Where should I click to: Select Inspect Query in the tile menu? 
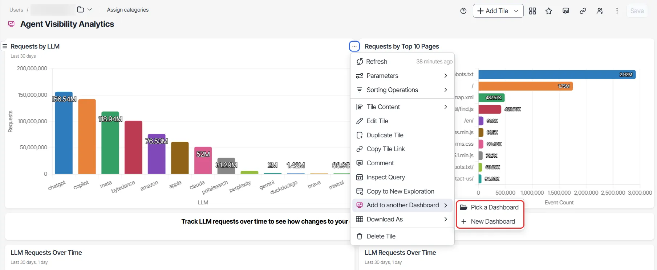pos(402,177)
